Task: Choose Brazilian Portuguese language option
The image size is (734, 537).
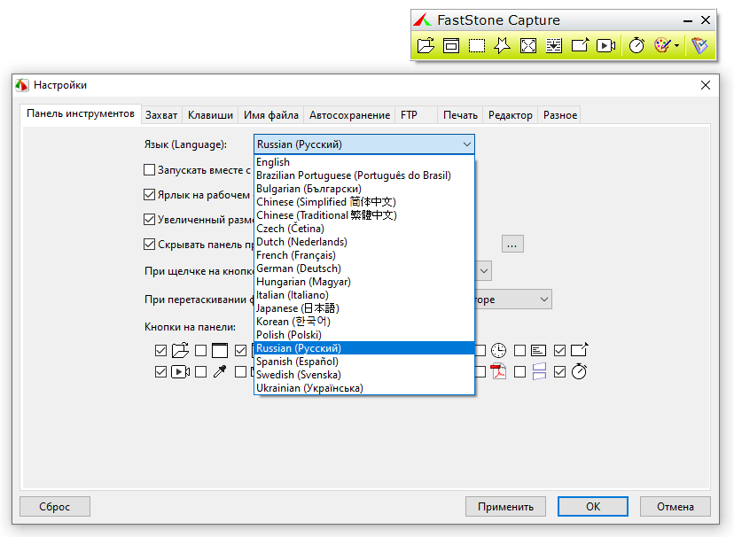Action: [x=364, y=175]
